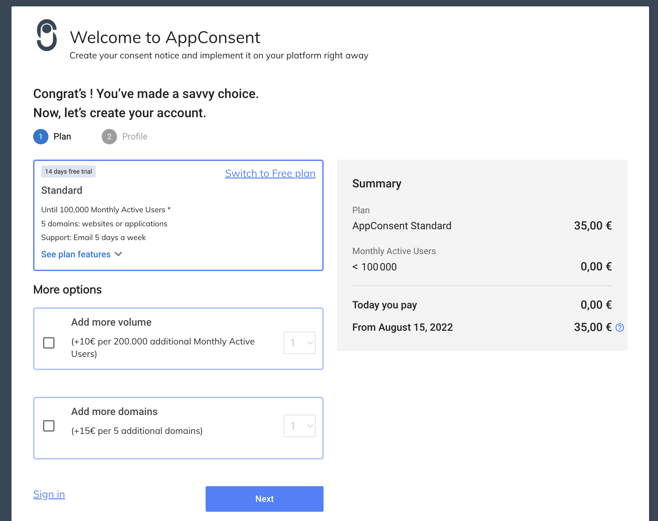Click the From August 15, 2022 price
658x521 pixels.
(592, 327)
